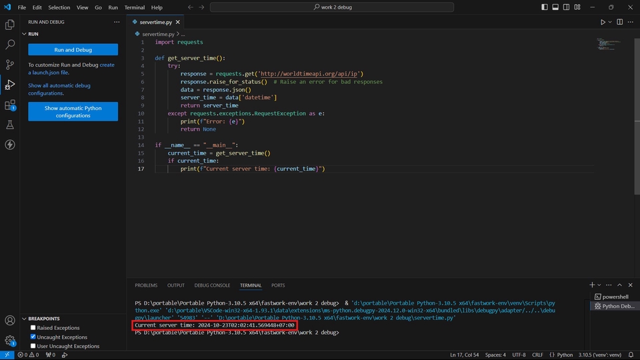Click the Run Python File play icon
640x360 pixels.
click(x=603, y=22)
